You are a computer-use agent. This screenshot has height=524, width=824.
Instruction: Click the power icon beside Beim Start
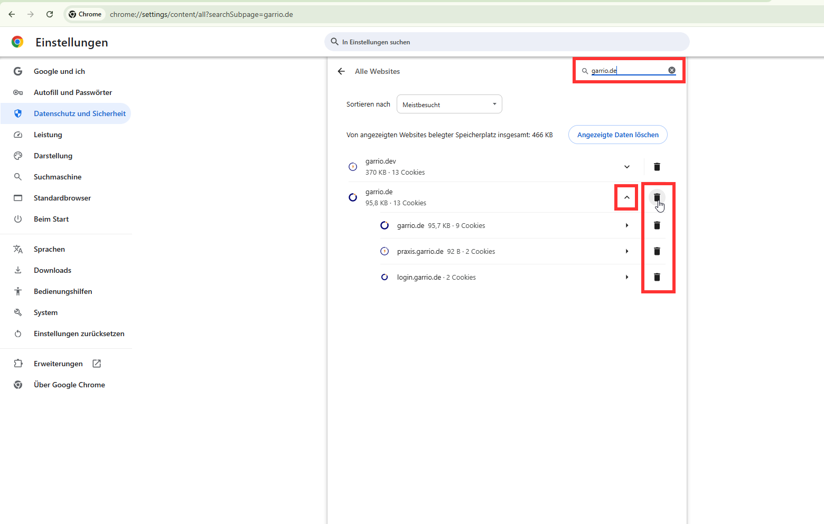pyautogui.click(x=18, y=219)
